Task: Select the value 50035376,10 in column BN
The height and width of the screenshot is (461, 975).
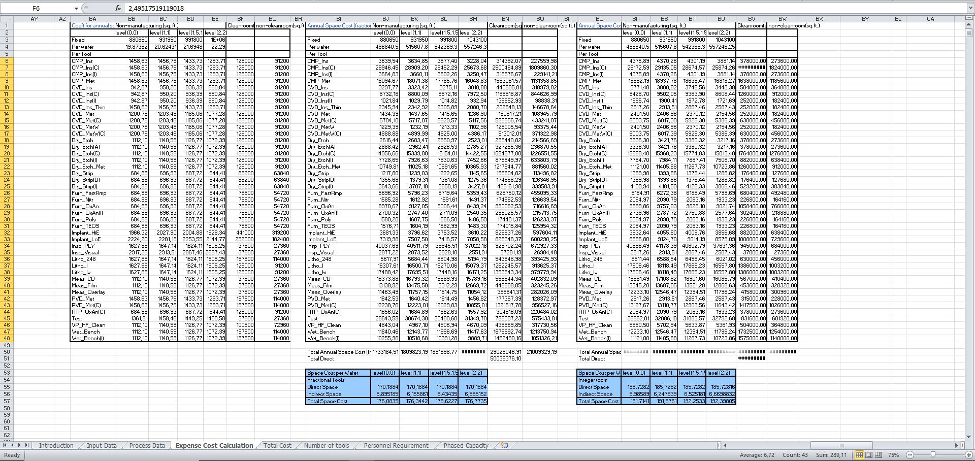Action: (x=505, y=358)
